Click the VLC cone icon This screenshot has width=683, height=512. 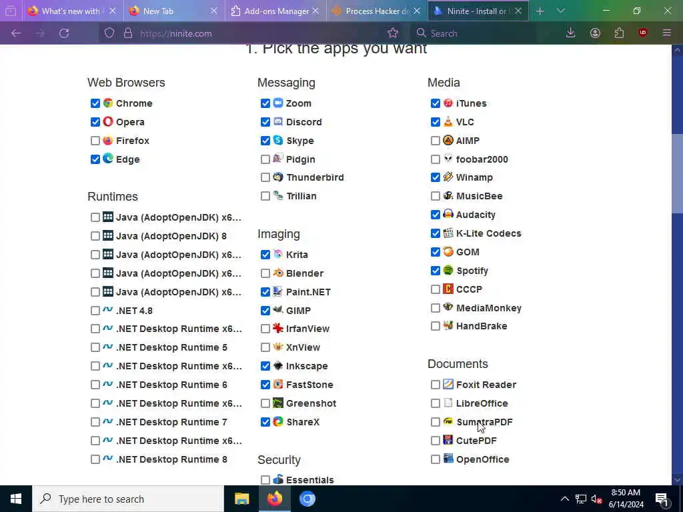tap(448, 122)
